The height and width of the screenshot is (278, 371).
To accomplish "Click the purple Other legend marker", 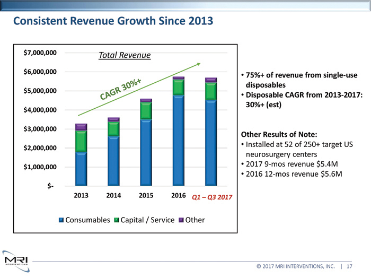I will (x=181, y=220).
